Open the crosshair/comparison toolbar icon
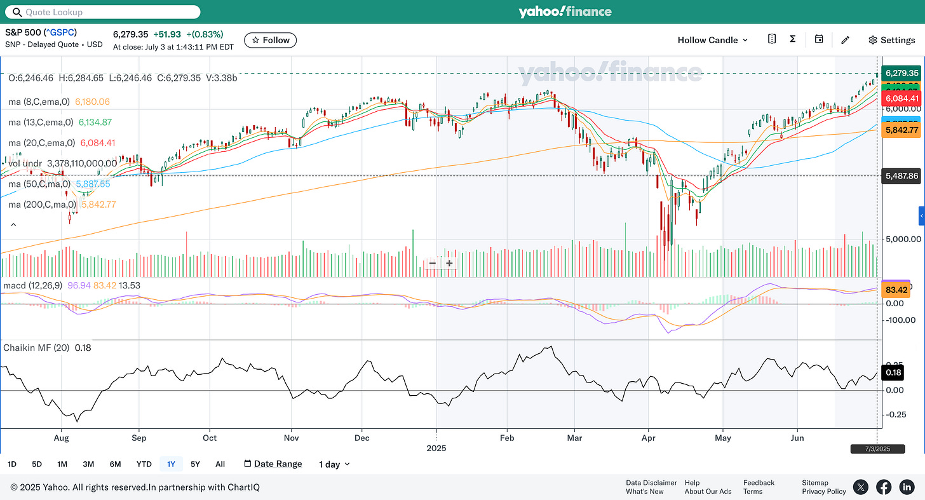The image size is (925, 500). click(771, 39)
